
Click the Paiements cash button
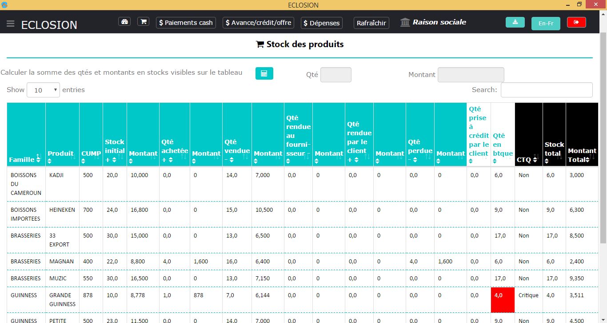[x=186, y=22]
